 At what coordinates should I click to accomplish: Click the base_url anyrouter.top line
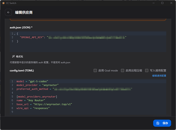coord(88,104)
